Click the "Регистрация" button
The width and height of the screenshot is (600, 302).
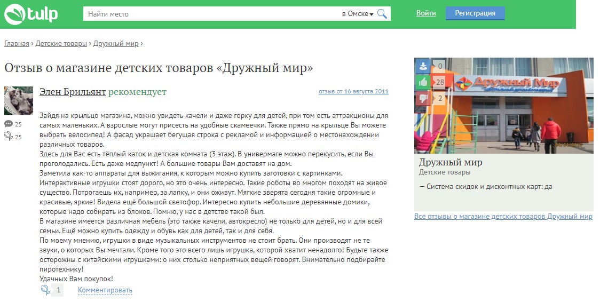pyautogui.click(x=475, y=13)
